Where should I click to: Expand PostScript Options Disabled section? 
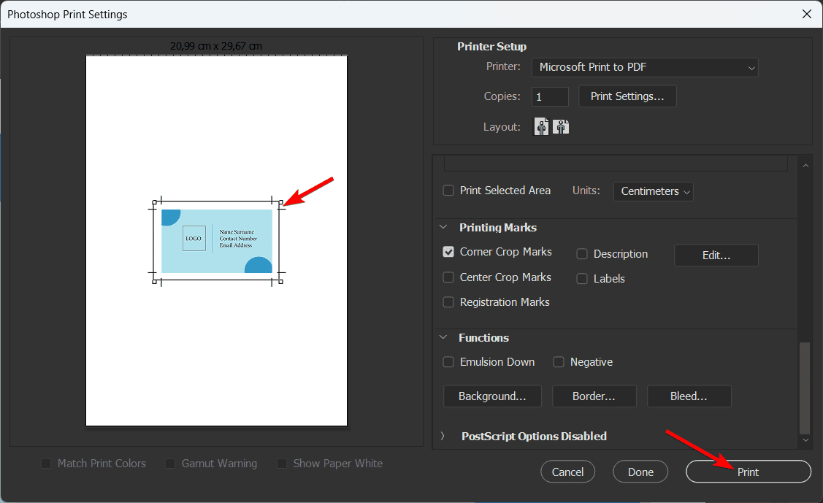click(x=443, y=436)
